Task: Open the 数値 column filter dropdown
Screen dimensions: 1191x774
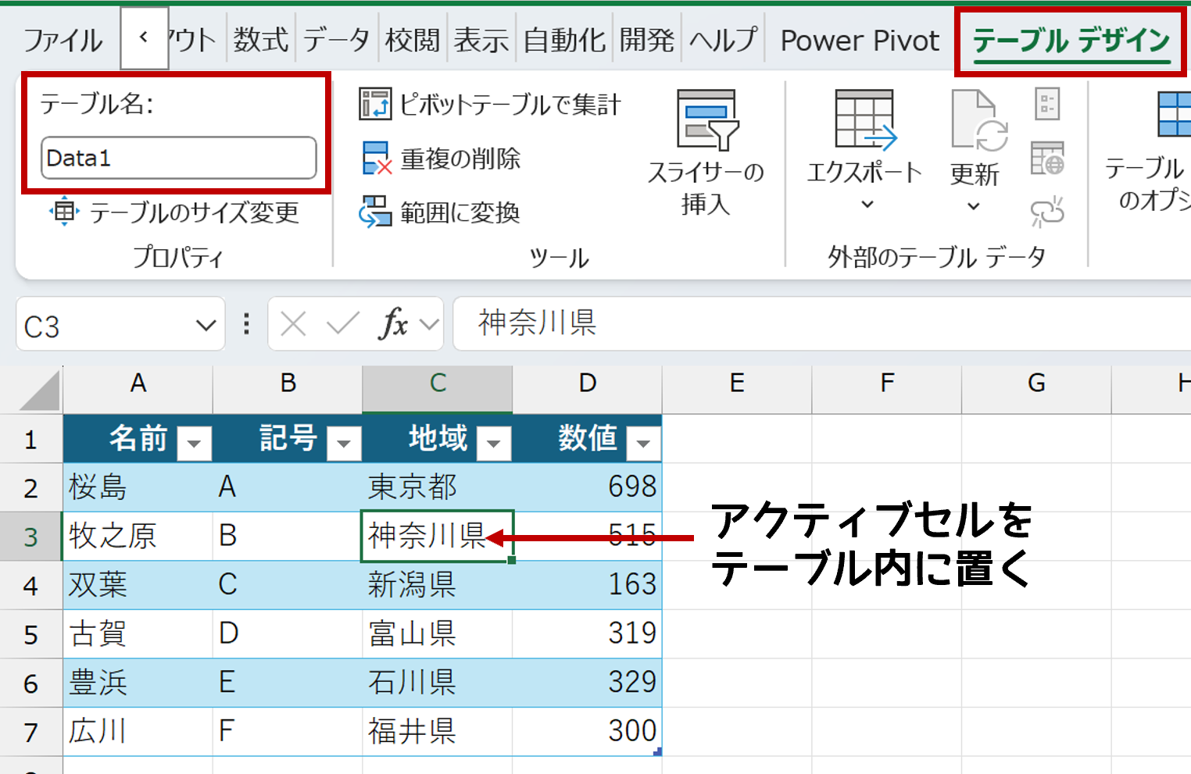Action: pyautogui.click(x=643, y=444)
